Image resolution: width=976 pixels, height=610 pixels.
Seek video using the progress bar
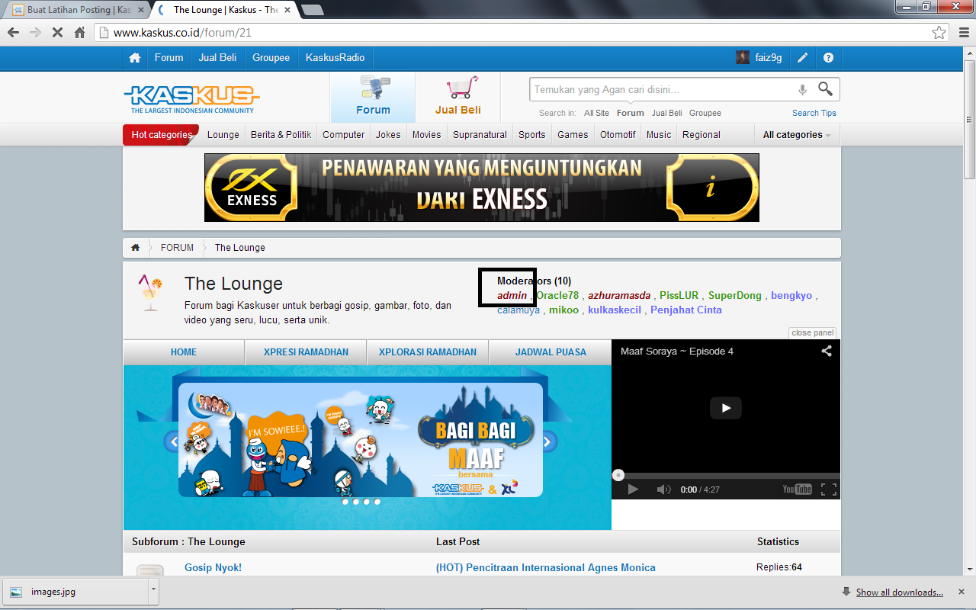(x=726, y=475)
